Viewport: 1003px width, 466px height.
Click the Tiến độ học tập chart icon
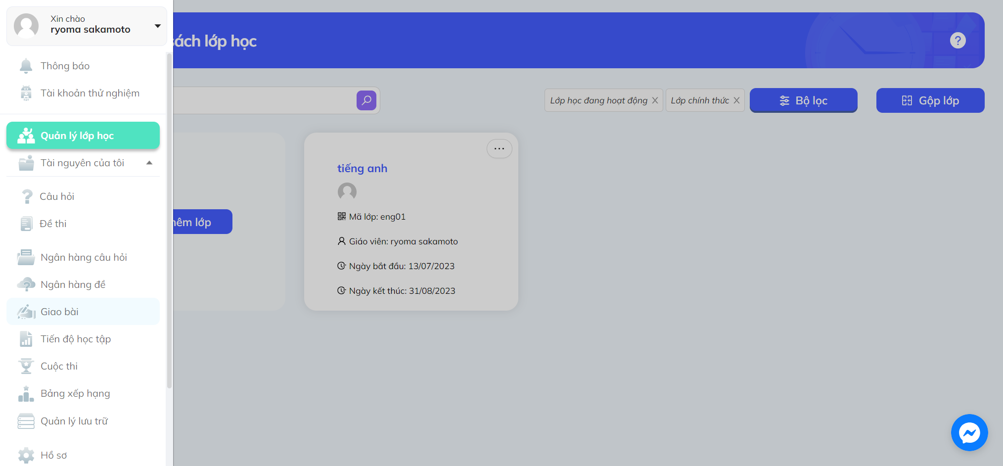click(x=26, y=339)
